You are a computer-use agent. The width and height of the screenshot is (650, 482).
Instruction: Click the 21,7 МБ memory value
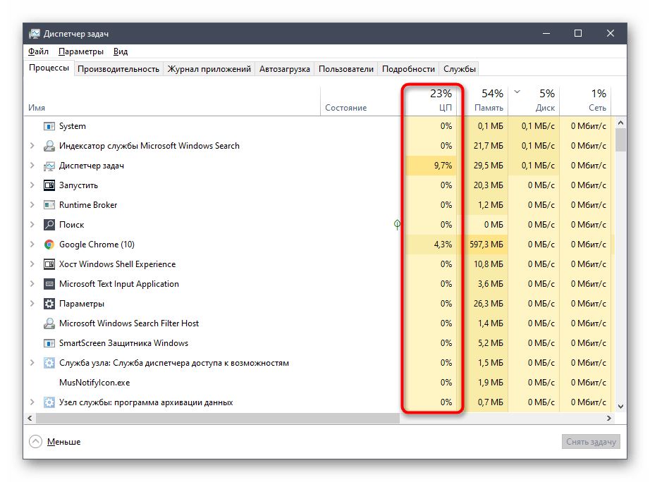click(x=489, y=146)
